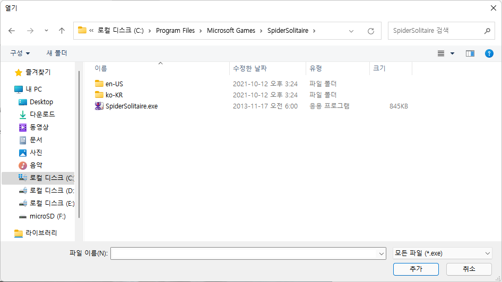Go forward with the right arrow
Screen dimensions: 502x282
pyautogui.click(x=30, y=31)
